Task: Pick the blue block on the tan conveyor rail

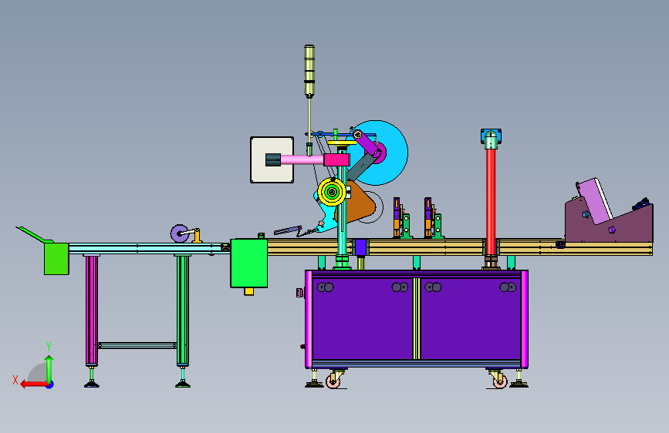Action: (361, 247)
